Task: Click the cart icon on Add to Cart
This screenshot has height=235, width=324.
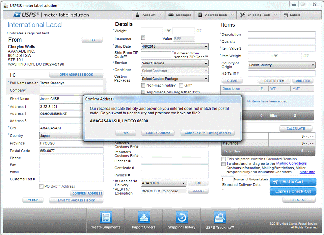Action: point(275,182)
